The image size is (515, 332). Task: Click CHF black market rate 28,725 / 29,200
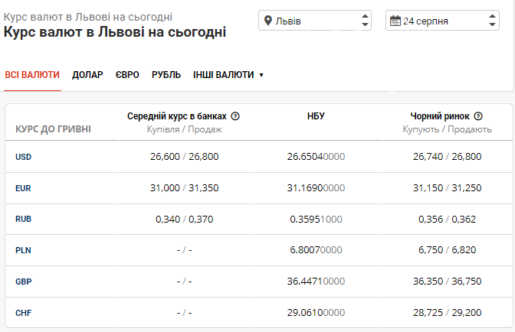[x=447, y=312]
